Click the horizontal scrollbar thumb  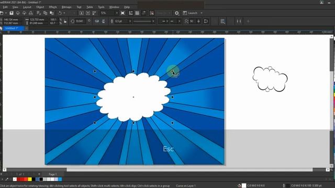pyautogui.click(x=189, y=170)
